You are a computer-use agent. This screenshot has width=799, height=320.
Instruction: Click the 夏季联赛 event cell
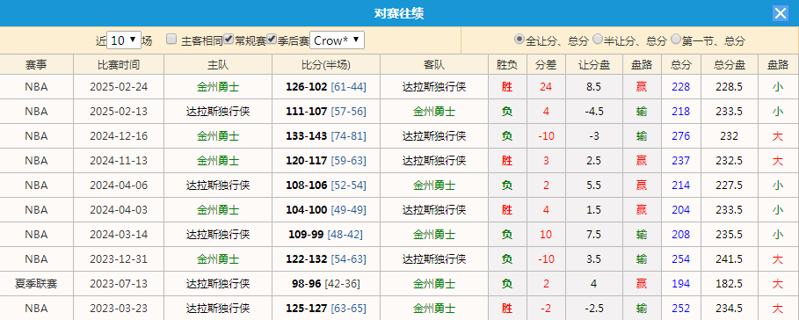click(x=36, y=283)
